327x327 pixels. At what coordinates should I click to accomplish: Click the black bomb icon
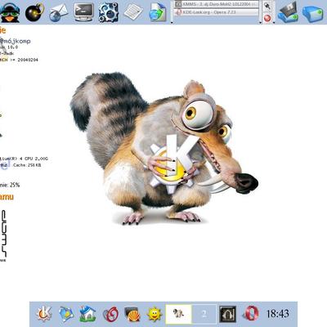pyautogui.click(x=34, y=12)
